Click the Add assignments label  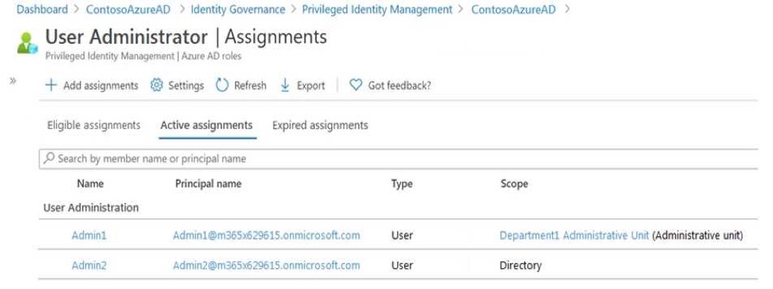[x=100, y=86]
